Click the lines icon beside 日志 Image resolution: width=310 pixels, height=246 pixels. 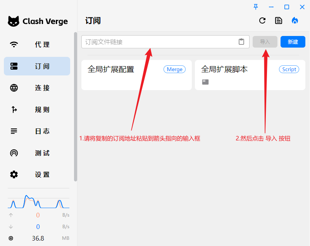tap(14, 131)
